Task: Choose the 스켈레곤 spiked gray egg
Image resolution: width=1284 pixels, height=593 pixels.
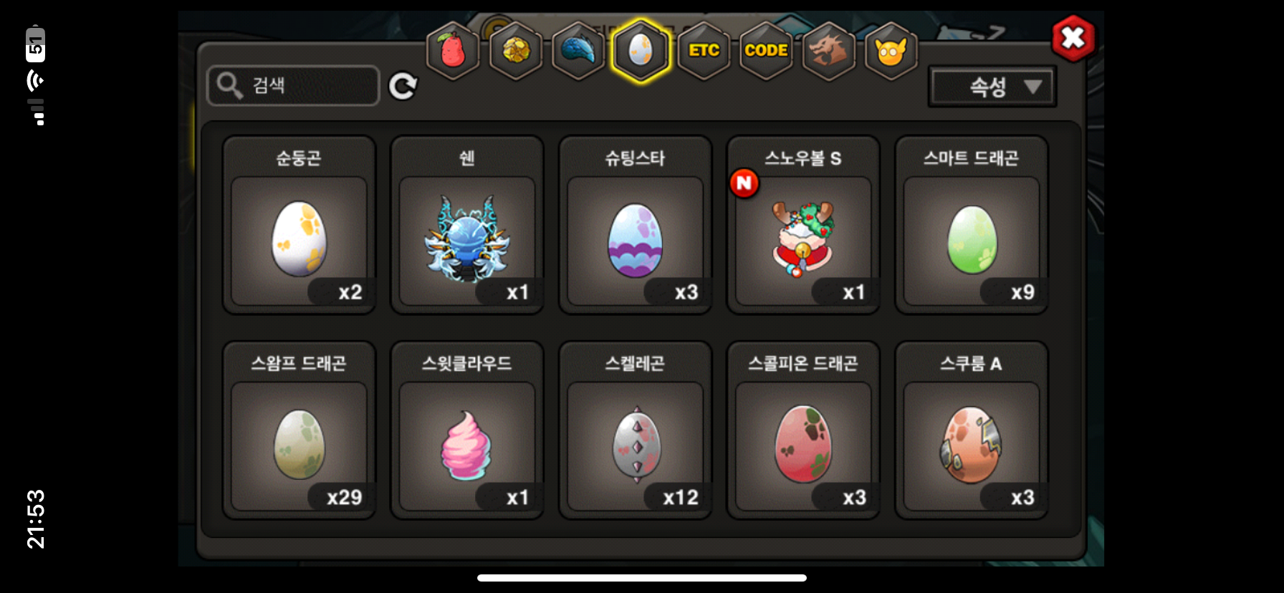Action: coord(636,430)
